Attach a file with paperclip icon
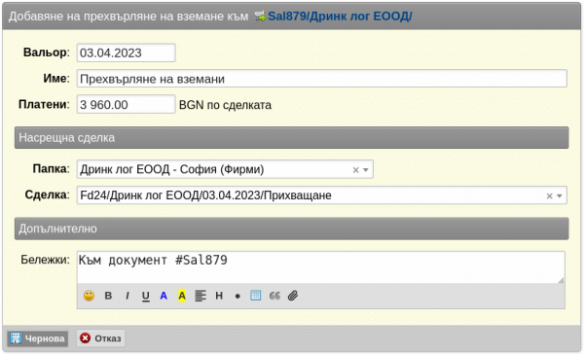Image resolution: width=584 pixels, height=354 pixels. pos(293,296)
